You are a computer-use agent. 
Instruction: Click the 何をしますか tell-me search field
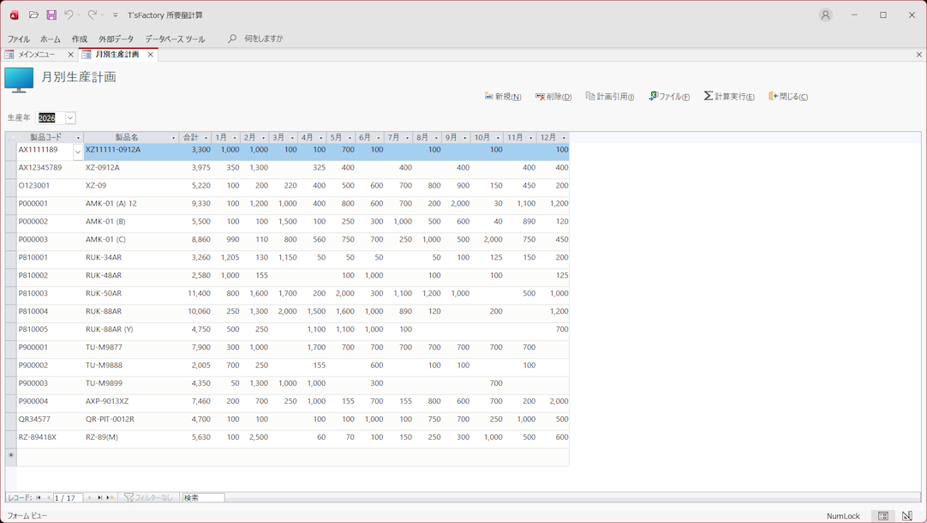(263, 39)
